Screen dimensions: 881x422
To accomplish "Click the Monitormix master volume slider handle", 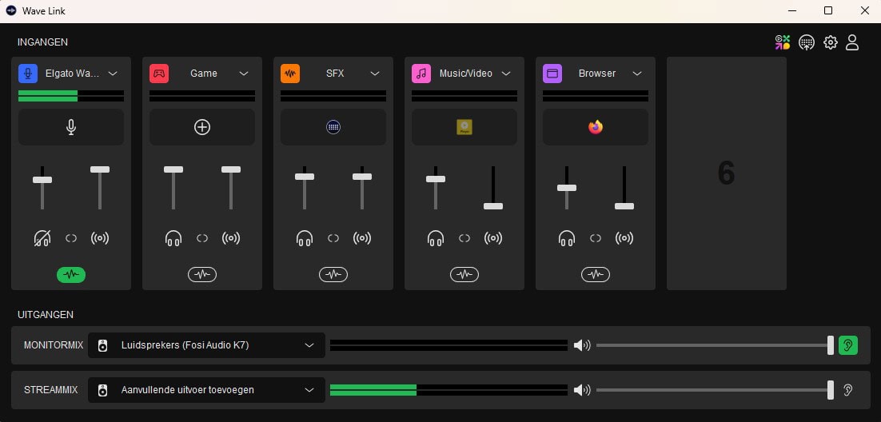I will click(x=831, y=345).
